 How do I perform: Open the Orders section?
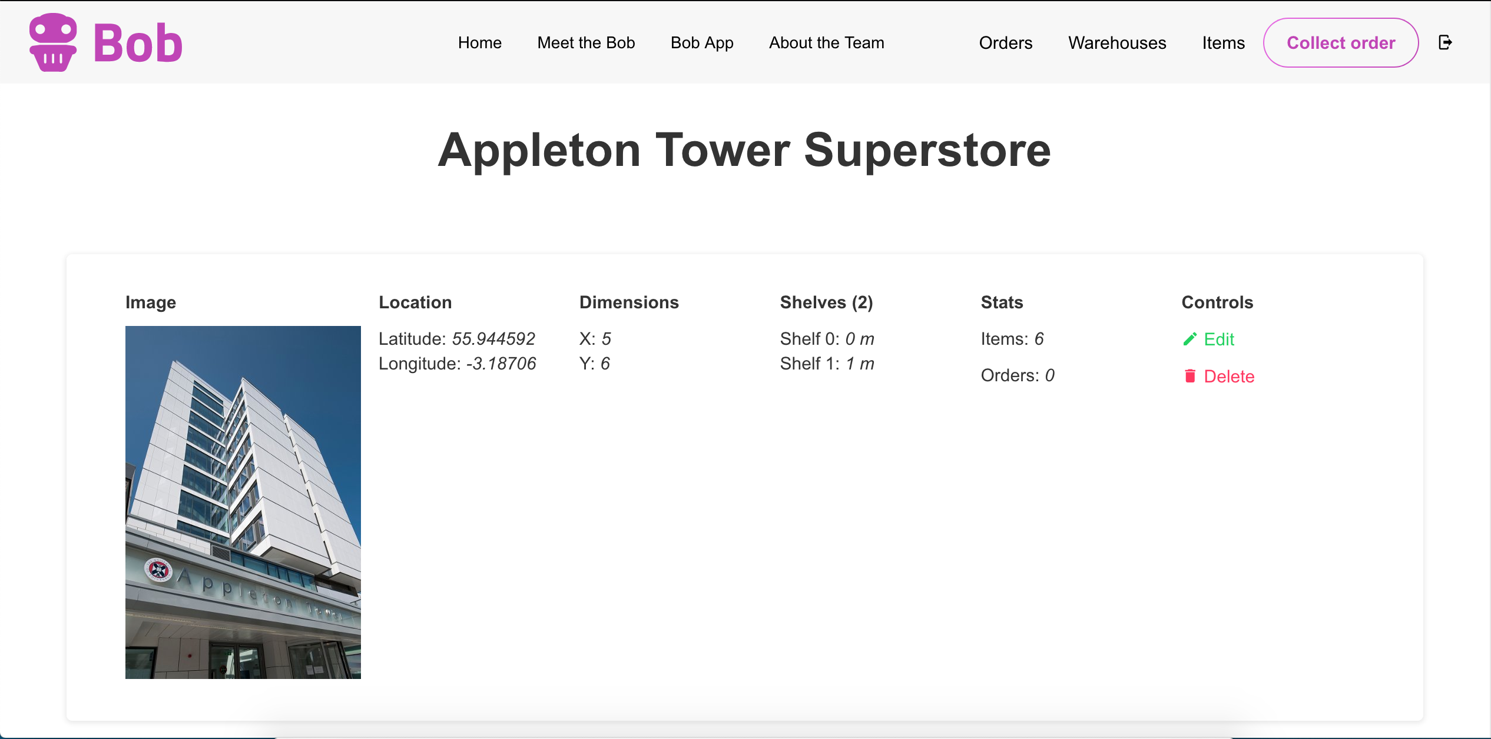click(x=1005, y=43)
